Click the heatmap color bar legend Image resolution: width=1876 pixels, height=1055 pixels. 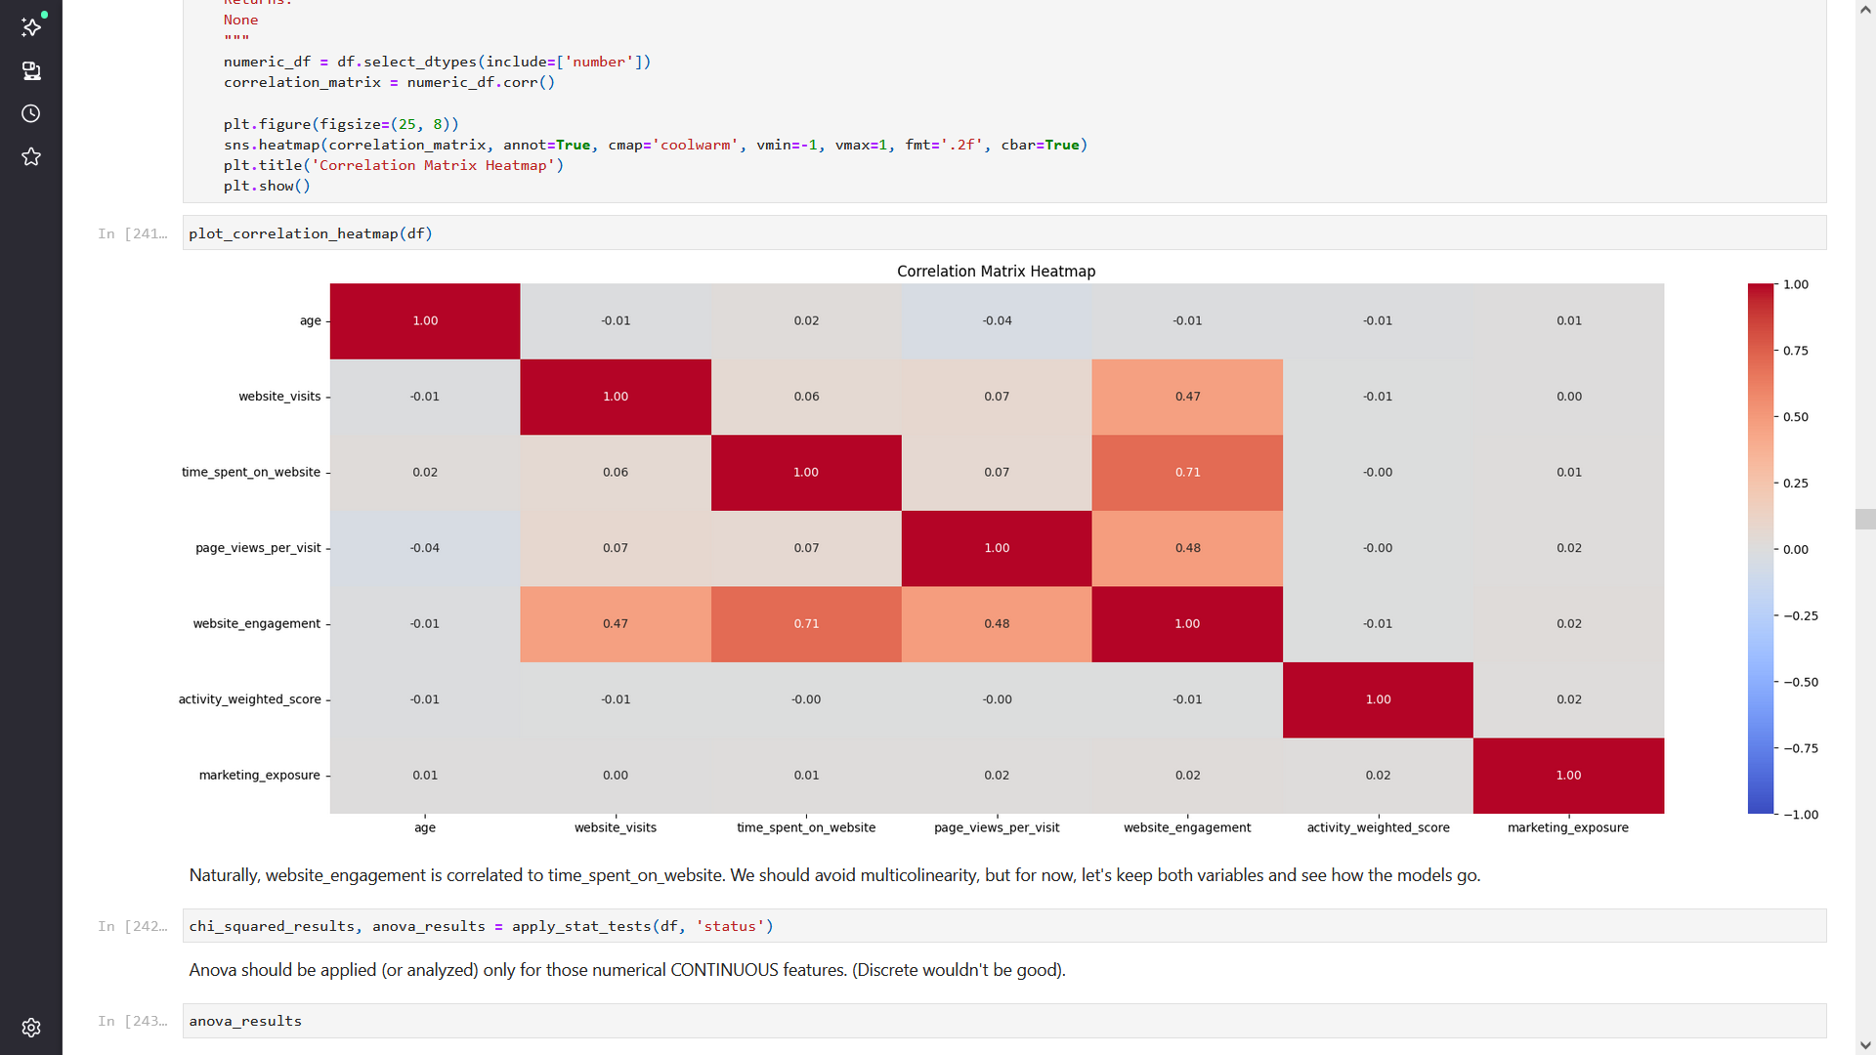coord(1760,548)
